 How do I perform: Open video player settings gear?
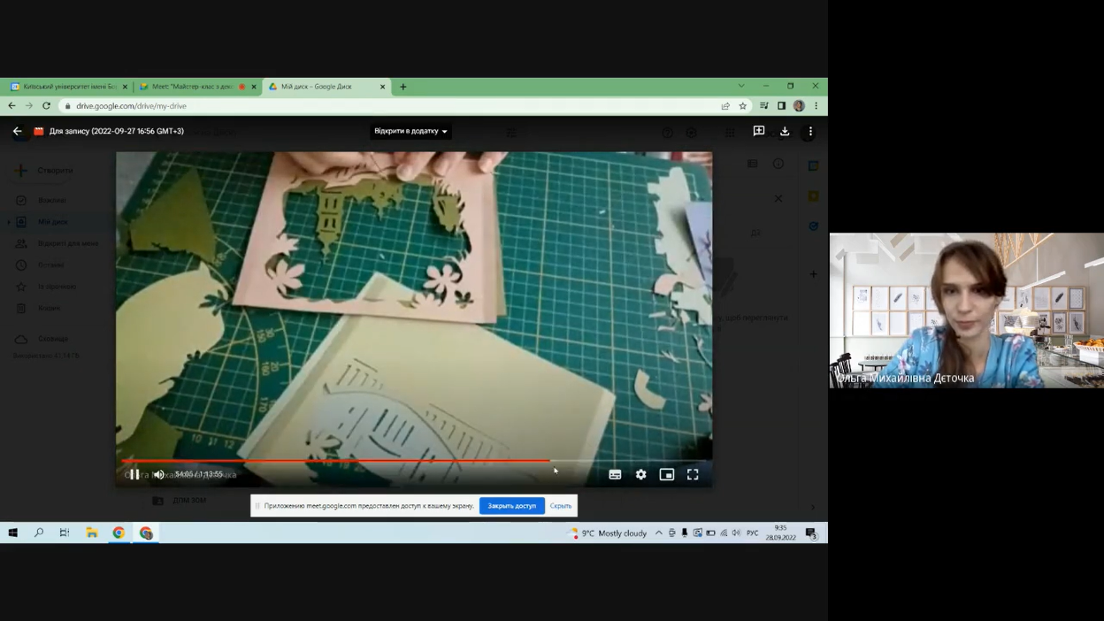click(640, 474)
